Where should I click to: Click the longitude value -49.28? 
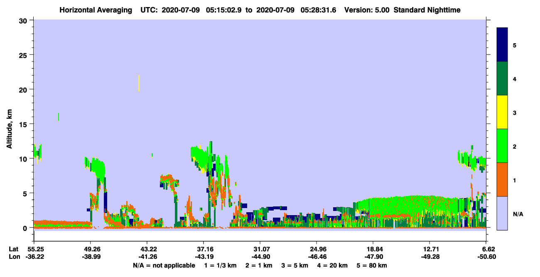[430, 257]
